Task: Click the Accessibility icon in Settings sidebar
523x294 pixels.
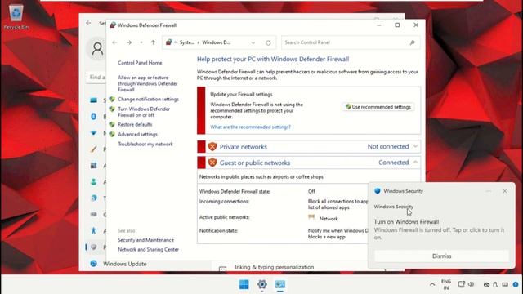Action: pos(94,230)
